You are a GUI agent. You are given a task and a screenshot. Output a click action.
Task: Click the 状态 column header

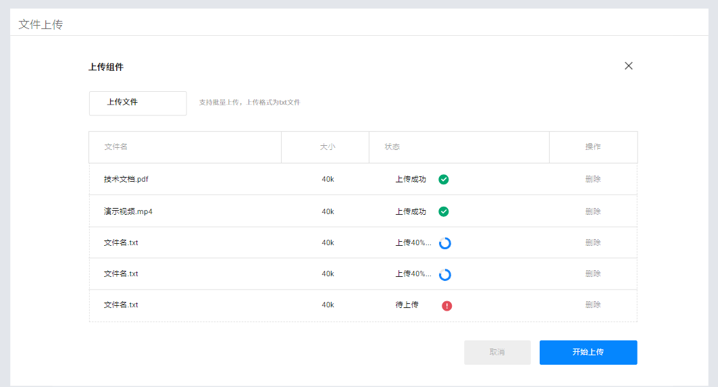point(392,147)
